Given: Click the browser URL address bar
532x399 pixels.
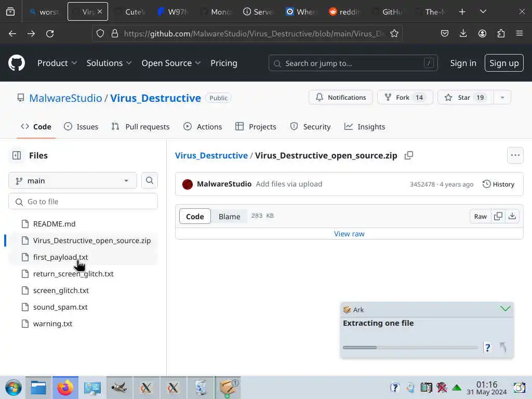Looking at the screenshot, I should pyautogui.click(x=254, y=34).
